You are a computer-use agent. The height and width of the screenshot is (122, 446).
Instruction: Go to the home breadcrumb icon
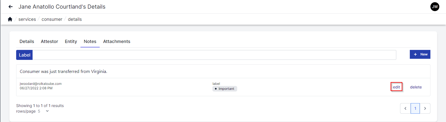tap(10, 19)
